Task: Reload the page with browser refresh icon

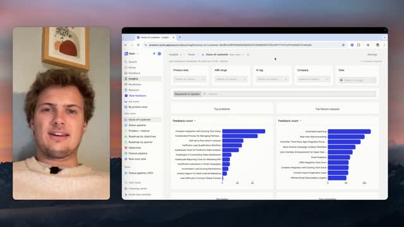Action: pos(138,45)
